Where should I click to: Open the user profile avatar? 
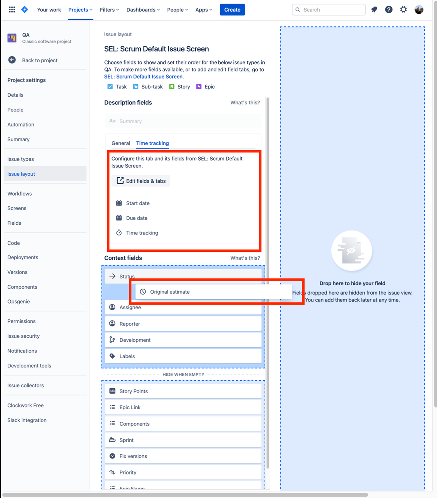(419, 10)
